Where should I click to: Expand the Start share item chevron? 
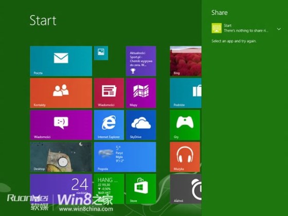[279, 29]
